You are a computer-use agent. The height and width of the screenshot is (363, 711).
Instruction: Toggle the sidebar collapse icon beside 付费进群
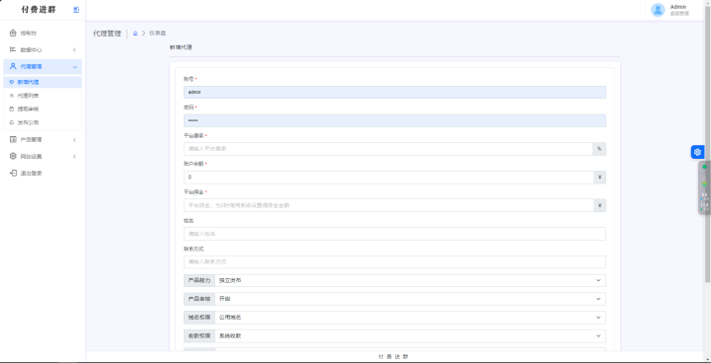click(x=76, y=10)
